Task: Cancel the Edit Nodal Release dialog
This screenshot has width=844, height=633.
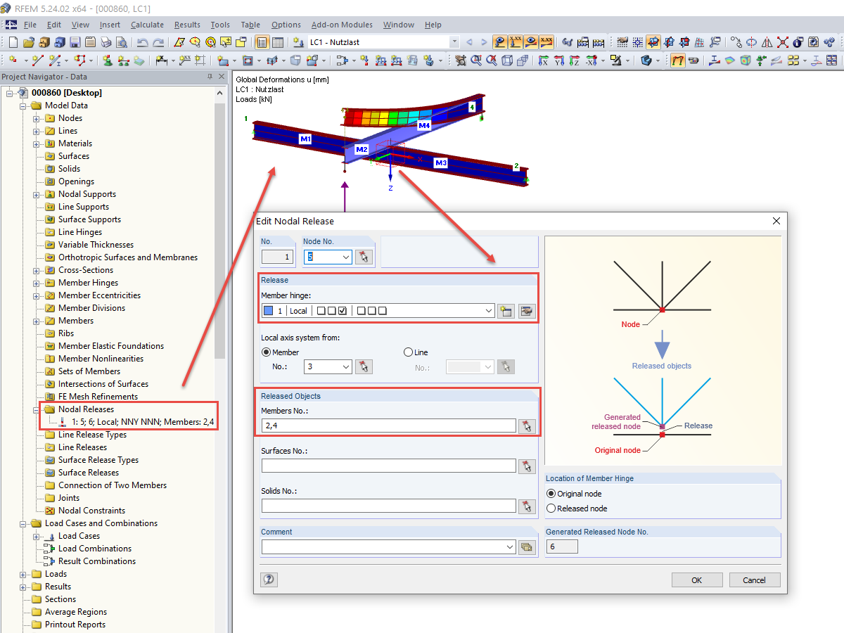Action: [754, 580]
